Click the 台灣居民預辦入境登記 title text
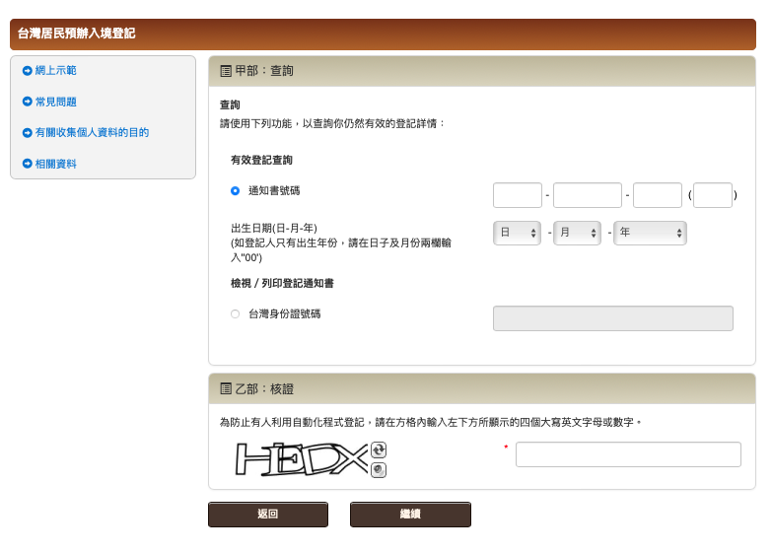Image resolution: width=772 pixels, height=553 pixels. (x=76, y=33)
